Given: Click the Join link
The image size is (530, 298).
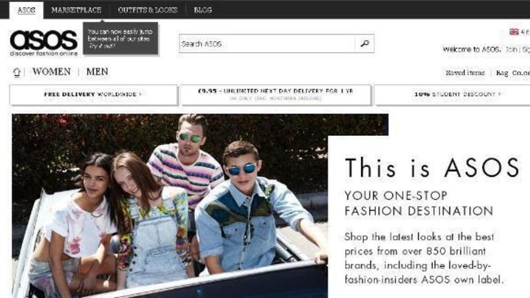Looking at the screenshot, I should (511, 49).
